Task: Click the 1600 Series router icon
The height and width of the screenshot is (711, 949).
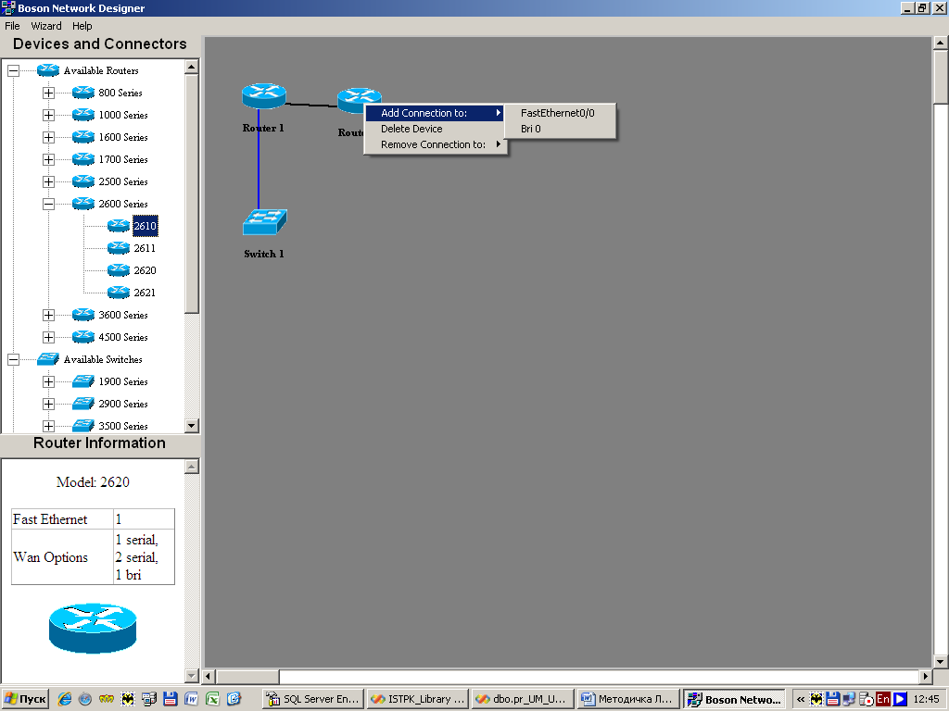Action: pyautogui.click(x=83, y=137)
